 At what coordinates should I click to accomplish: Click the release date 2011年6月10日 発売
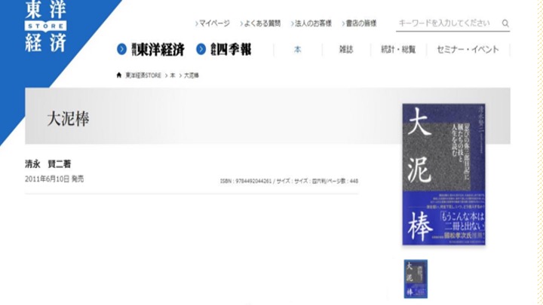click(x=54, y=179)
